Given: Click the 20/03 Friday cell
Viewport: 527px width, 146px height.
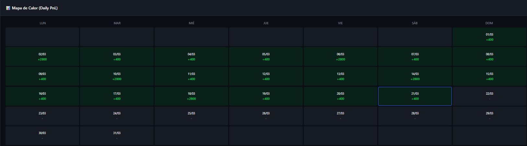Looking at the screenshot, I should 340,96.
